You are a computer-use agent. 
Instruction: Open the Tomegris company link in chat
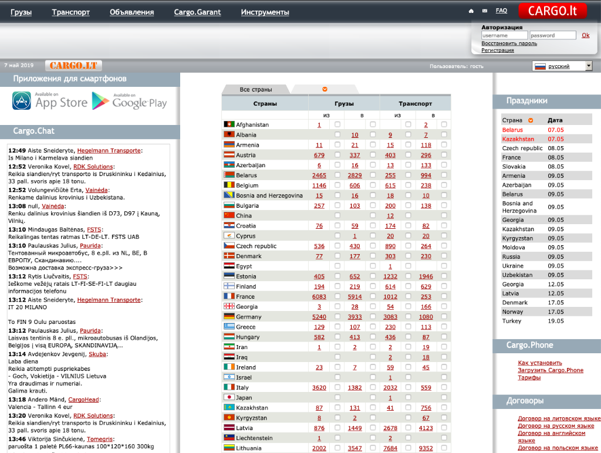coord(100,439)
